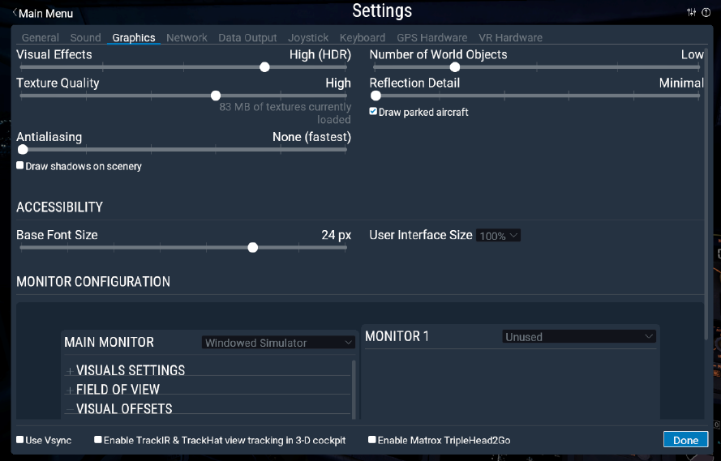
Task: Click the back arrow beside Main Menu
Action: (x=15, y=13)
